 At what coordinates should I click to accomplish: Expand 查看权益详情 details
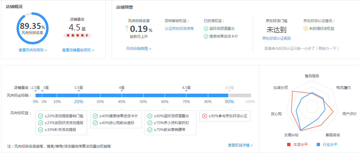pos(240,145)
